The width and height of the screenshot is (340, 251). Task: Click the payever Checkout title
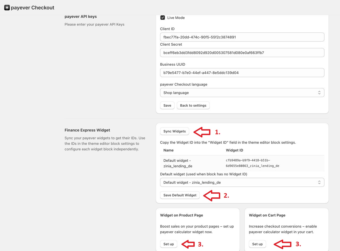click(33, 8)
